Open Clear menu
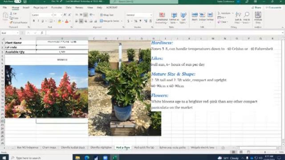The width and height of the screenshot is (285, 160). click(223, 22)
